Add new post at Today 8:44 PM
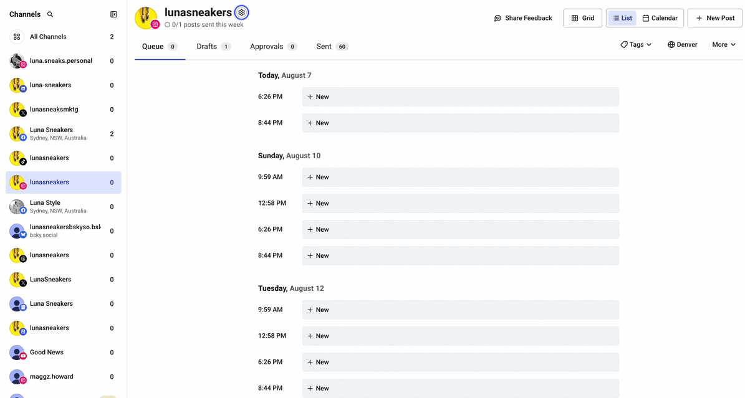This screenshot has height=398, width=745. (x=460, y=123)
